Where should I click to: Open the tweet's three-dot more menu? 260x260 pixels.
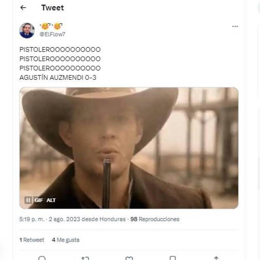235,26
